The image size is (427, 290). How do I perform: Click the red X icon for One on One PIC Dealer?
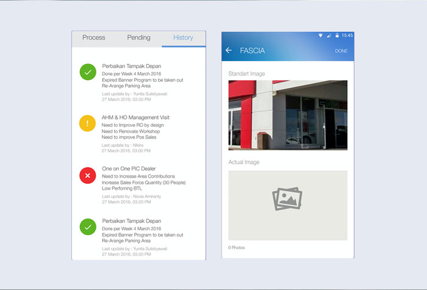coord(88,175)
